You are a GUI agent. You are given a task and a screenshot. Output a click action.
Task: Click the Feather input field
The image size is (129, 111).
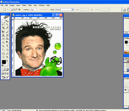click(33, 10)
